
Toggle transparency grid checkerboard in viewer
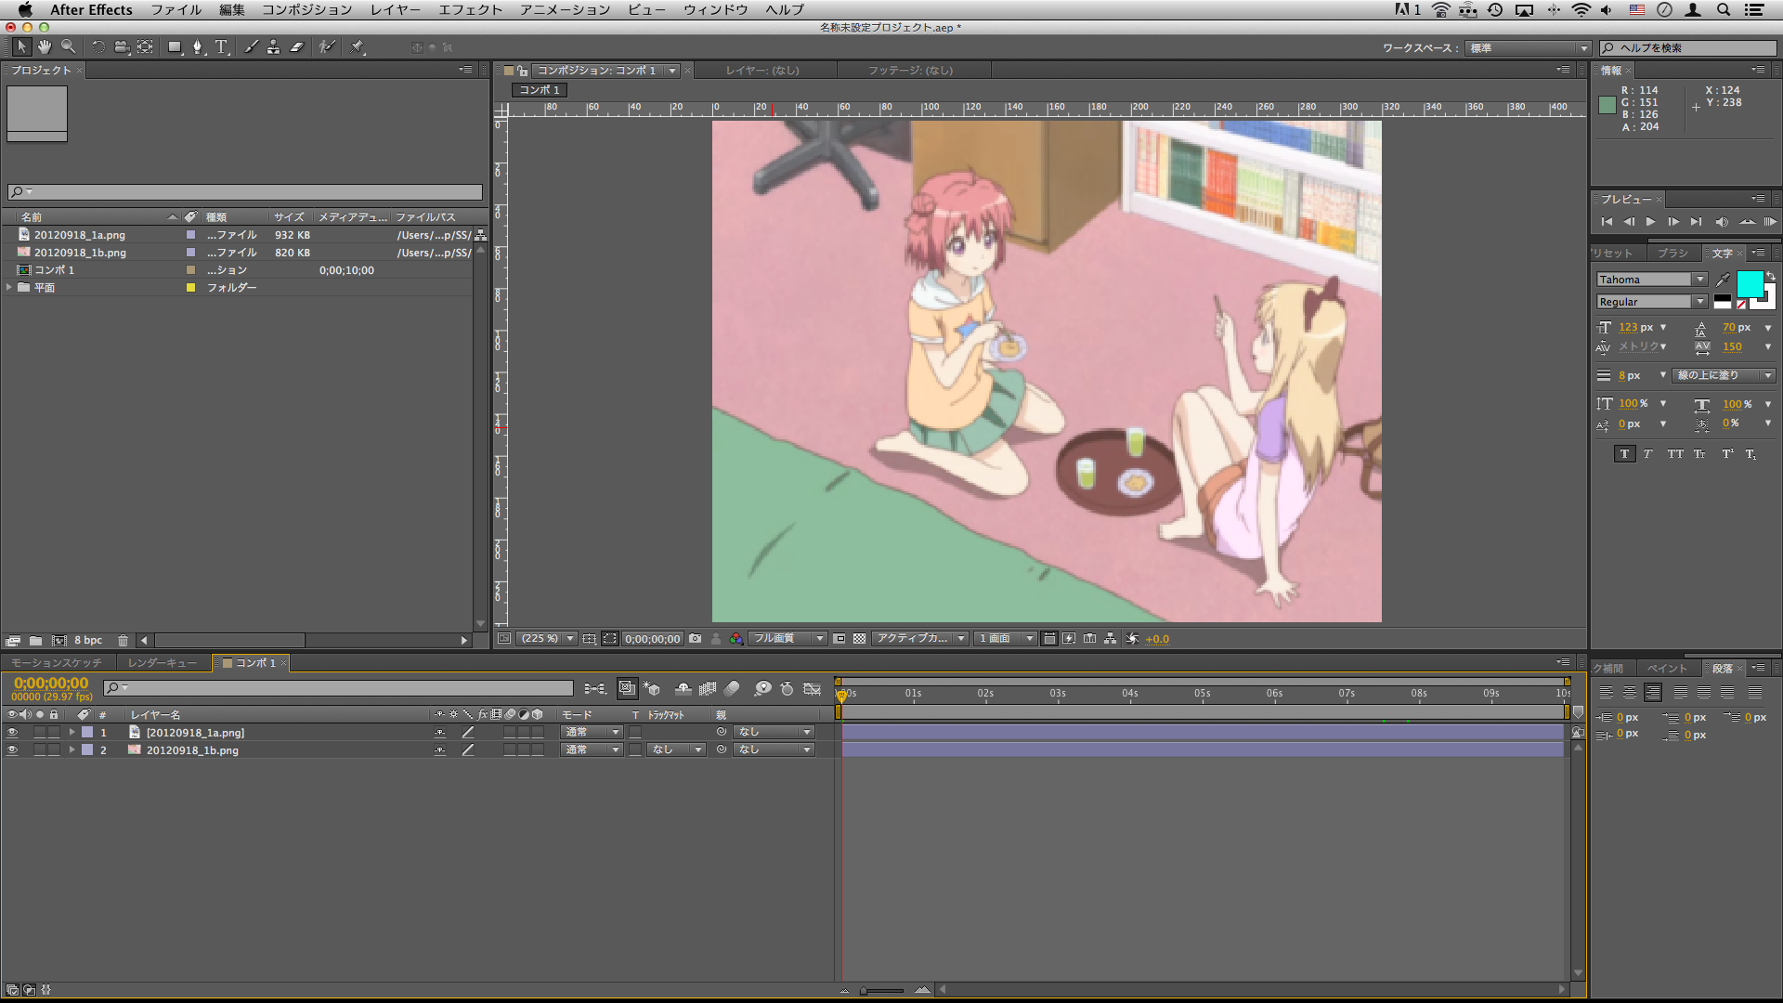[859, 639]
